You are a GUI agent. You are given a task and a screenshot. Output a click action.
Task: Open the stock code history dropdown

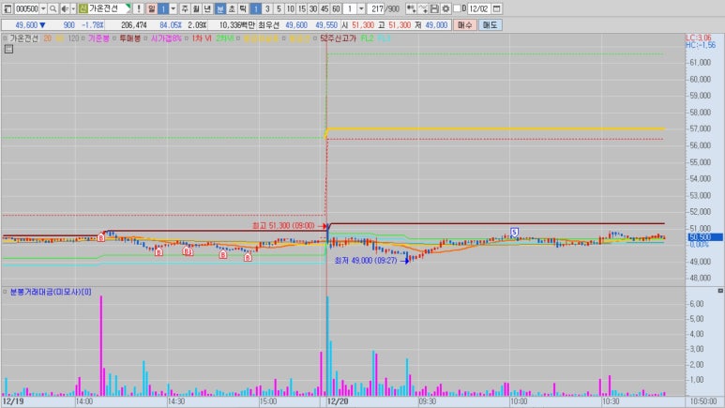(x=43, y=8)
